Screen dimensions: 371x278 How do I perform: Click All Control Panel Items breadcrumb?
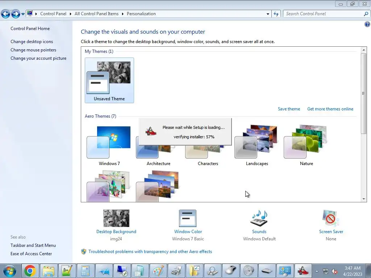96,14
